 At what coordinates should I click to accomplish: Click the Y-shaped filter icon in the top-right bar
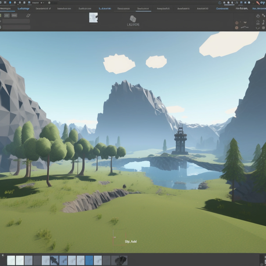pos(237,2)
